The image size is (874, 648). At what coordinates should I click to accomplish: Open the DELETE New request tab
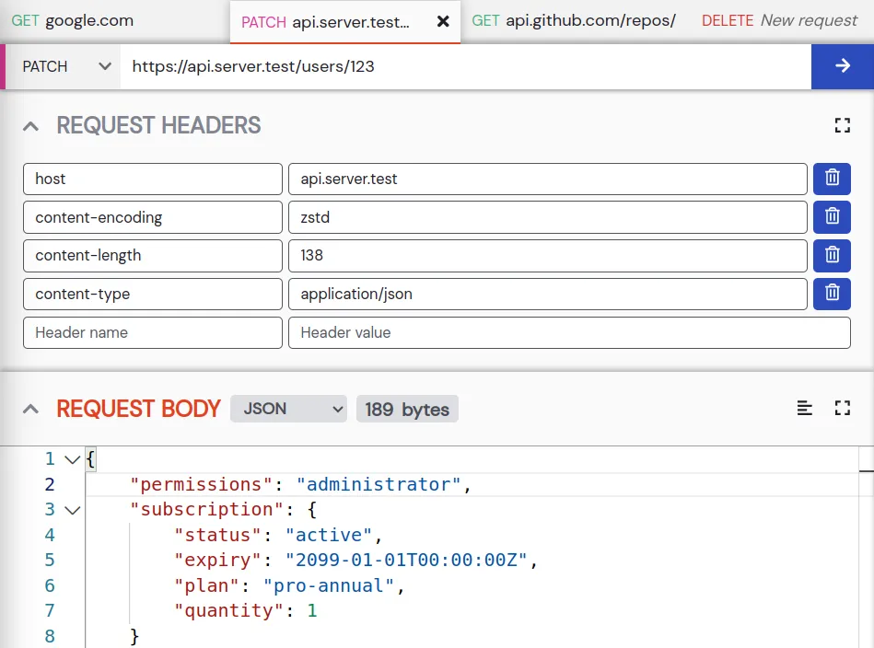click(779, 20)
